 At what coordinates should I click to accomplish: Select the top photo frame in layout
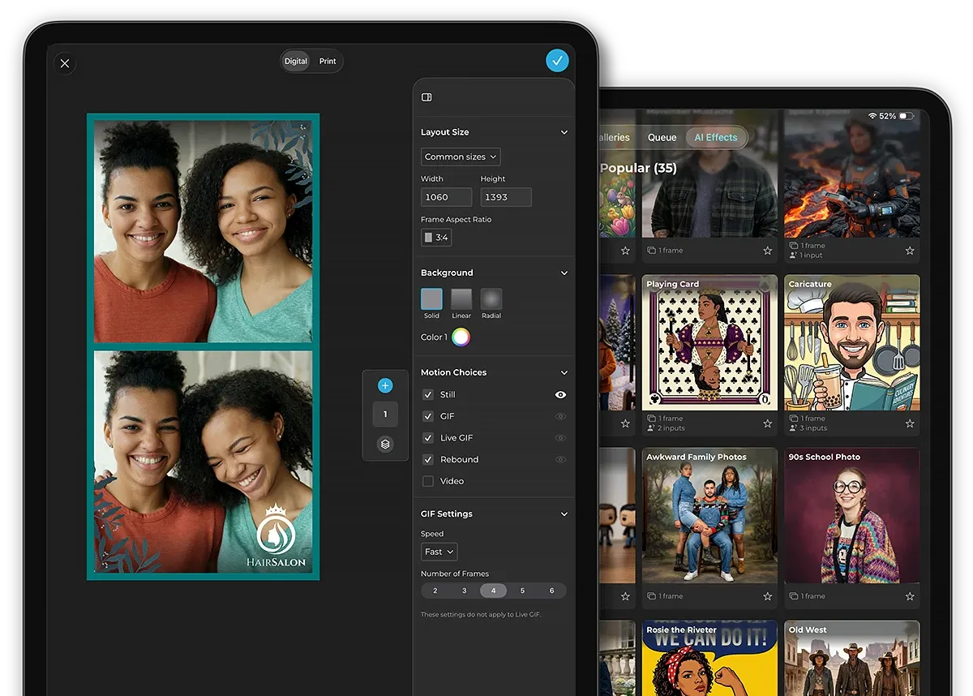pyautogui.click(x=204, y=232)
